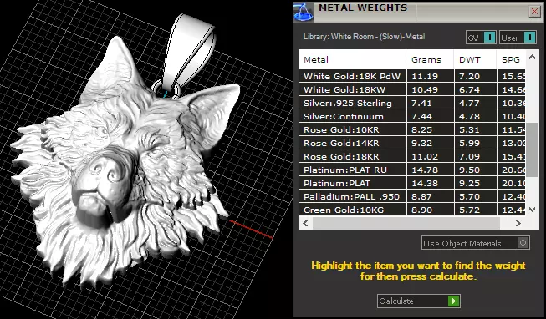Click the 7.41 grams value

pos(421,103)
